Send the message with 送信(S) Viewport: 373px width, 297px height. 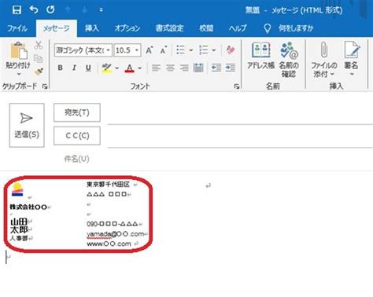point(27,125)
